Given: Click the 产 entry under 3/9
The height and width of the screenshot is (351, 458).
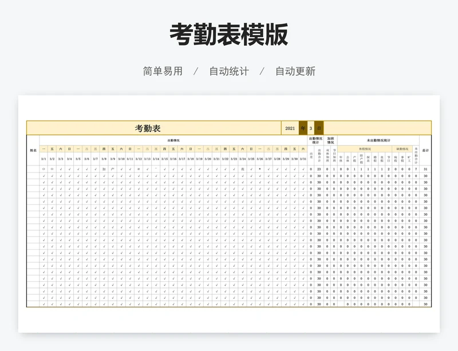Looking at the screenshot, I should click(x=113, y=169).
